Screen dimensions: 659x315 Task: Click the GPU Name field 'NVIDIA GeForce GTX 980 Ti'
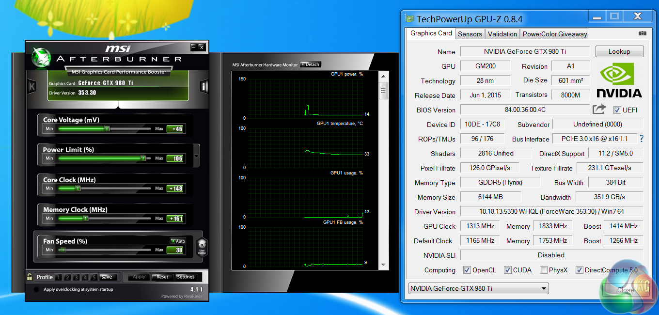(525, 51)
